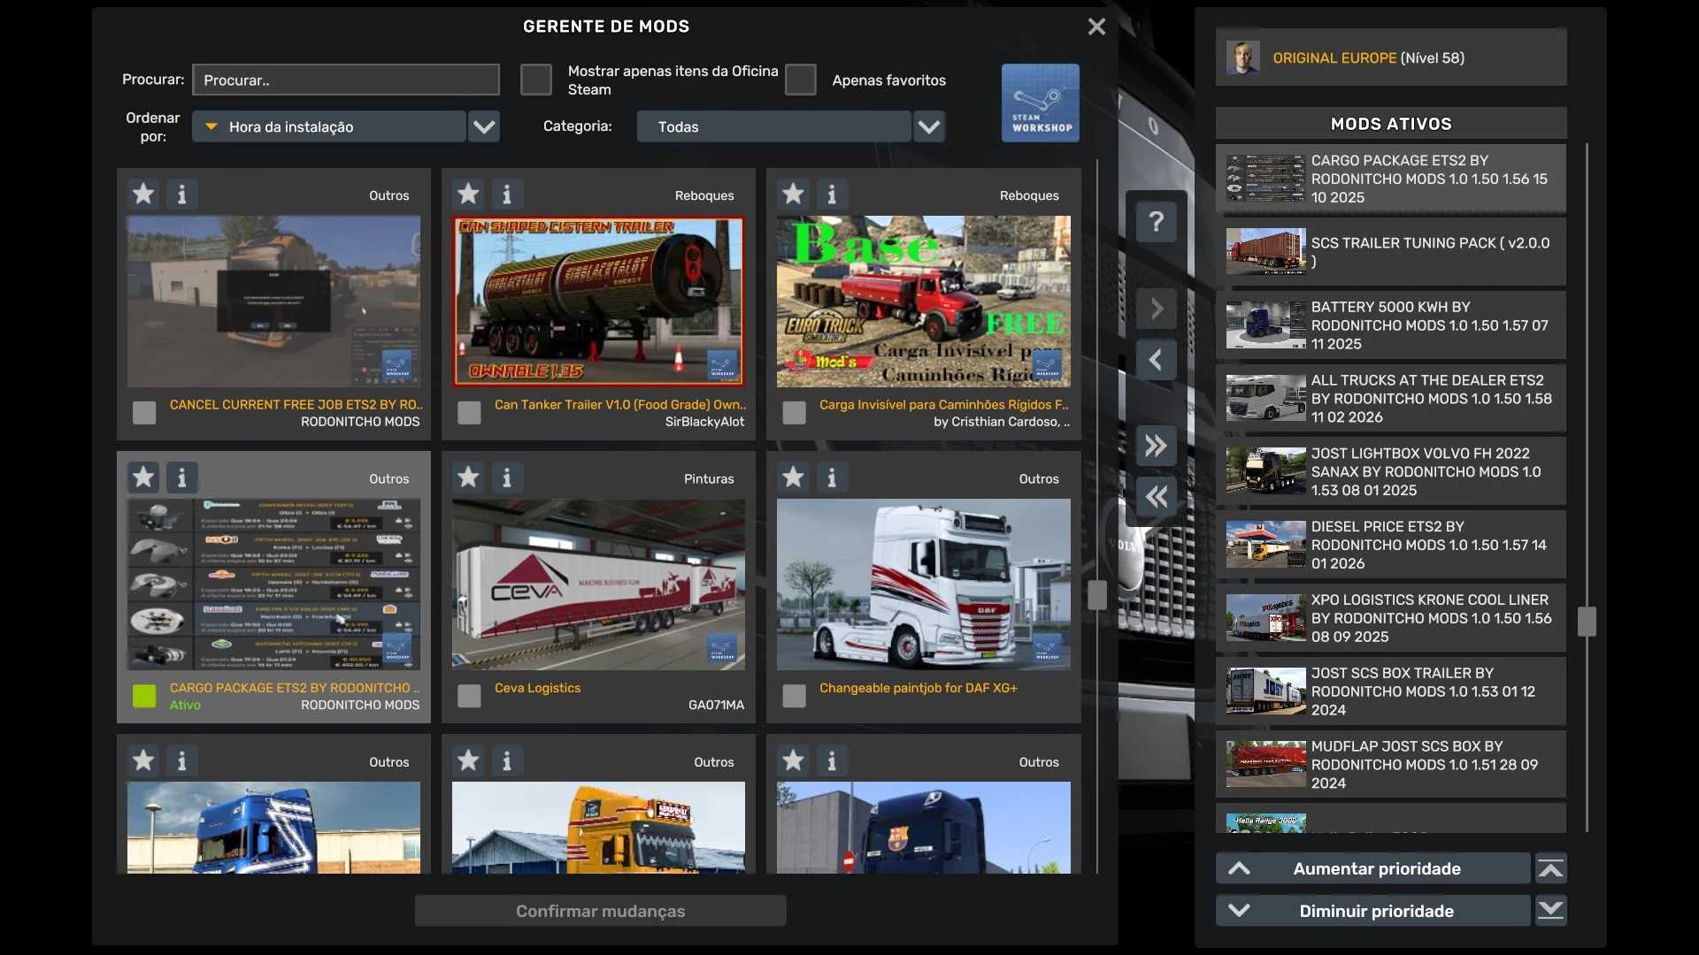Remove selected mod with left arrow
Screen dimensions: 1699x955
tap(1156, 360)
